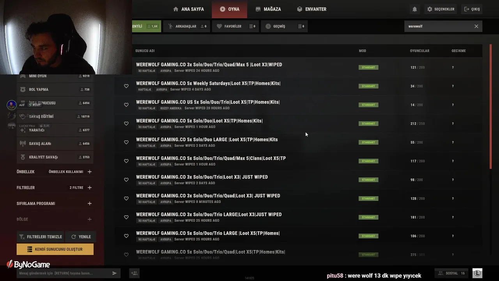The image size is (499, 281).
Task: Expand the ÖNBELLEK section plus
Action: pos(89,172)
